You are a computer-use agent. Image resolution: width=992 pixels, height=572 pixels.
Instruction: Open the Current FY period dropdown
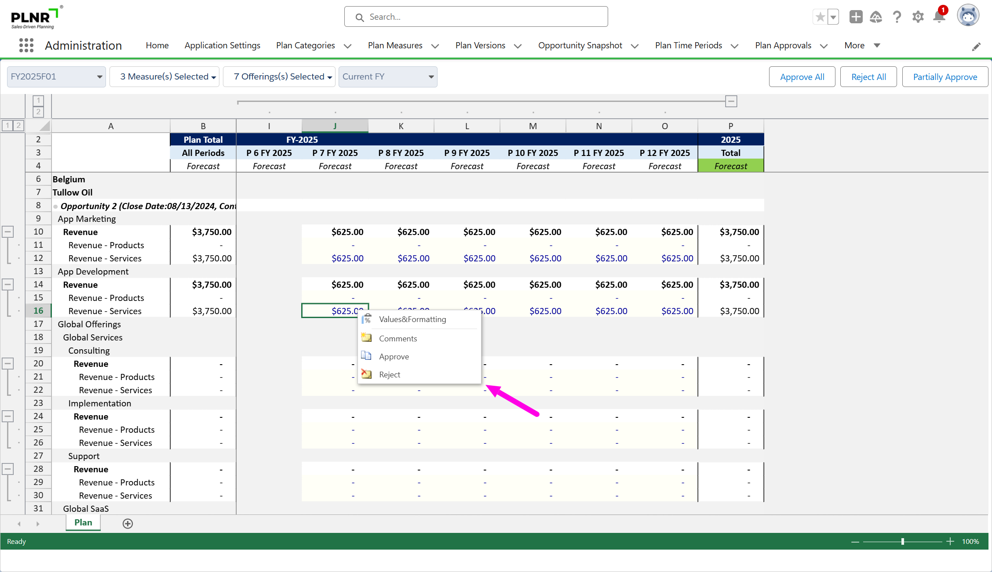coord(387,77)
